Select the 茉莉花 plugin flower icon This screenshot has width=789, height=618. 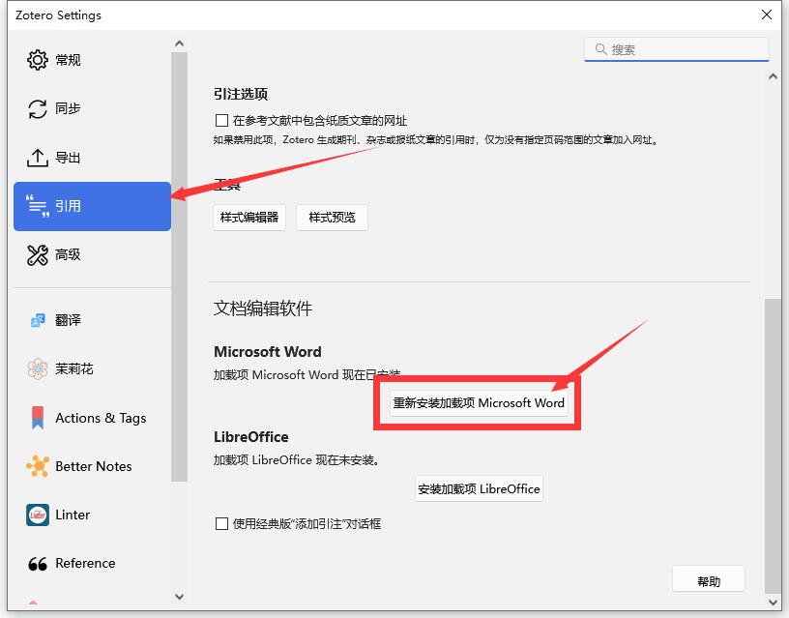pyautogui.click(x=37, y=368)
